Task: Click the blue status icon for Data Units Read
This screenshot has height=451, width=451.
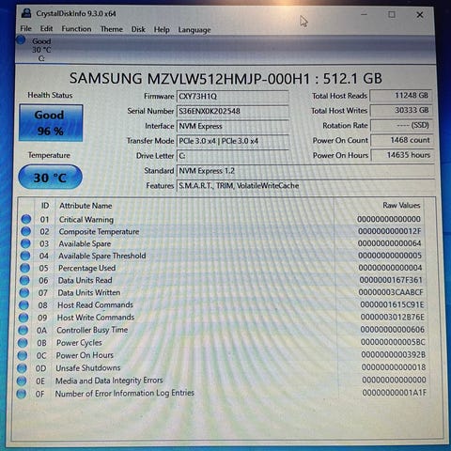Action: click(x=24, y=280)
